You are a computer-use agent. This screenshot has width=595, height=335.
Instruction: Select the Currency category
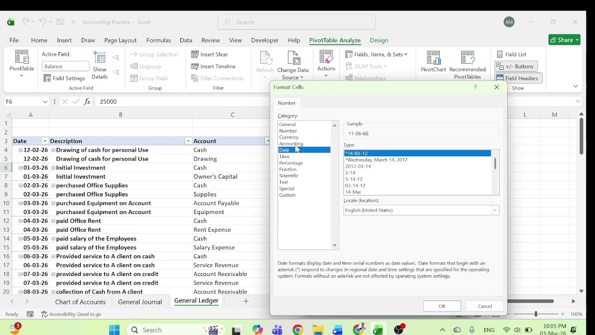click(x=289, y=137)
